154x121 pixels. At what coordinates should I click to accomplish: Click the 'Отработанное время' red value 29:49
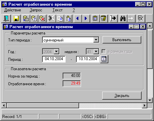(72, 83)
